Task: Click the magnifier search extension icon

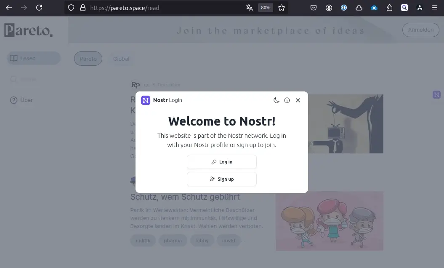Action: click(404, 8)
